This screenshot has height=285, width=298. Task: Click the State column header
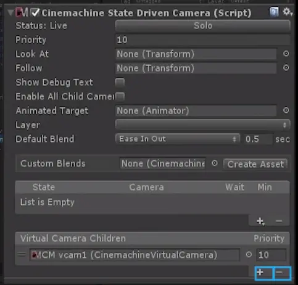(44, 188)
